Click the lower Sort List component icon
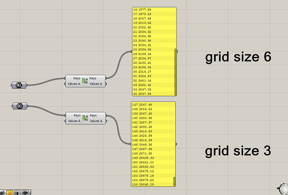 point(85,118)
